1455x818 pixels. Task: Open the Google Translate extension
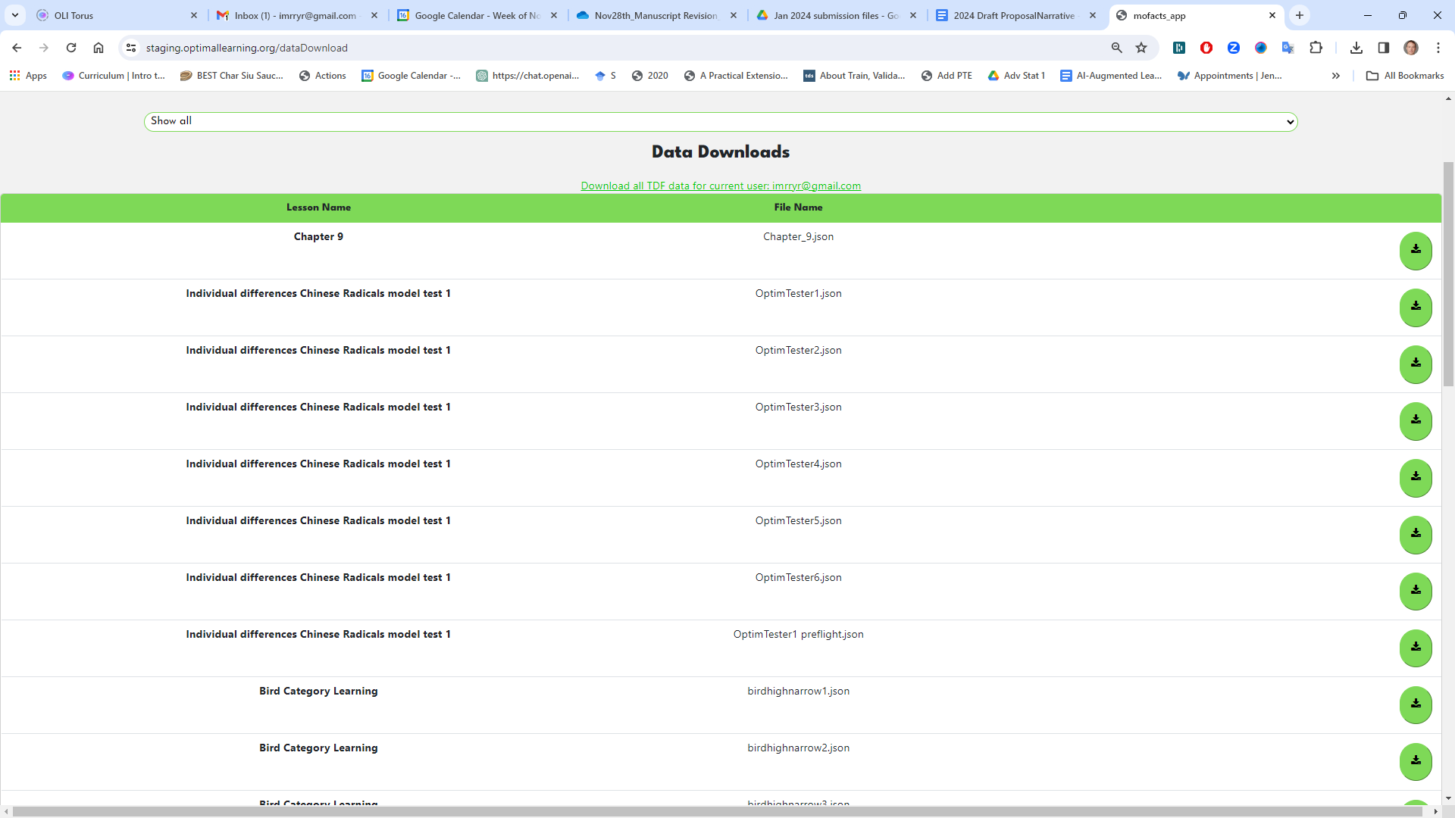[1288, 48]
